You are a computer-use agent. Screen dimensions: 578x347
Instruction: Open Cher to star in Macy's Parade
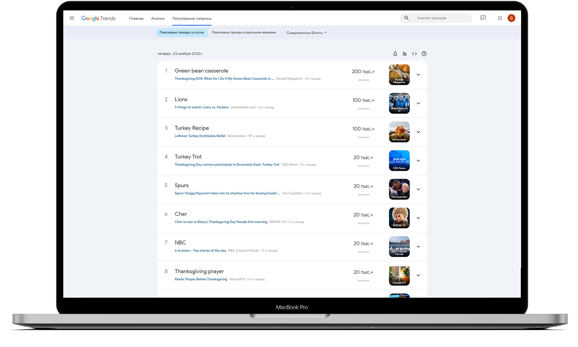221,222
